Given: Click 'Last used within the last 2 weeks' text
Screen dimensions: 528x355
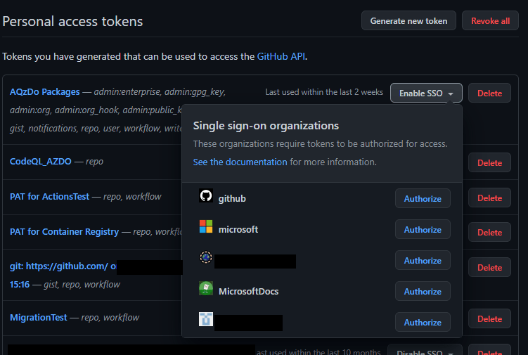Looking at the screenshot, I should pyautogui.click(x=324, y=92).
